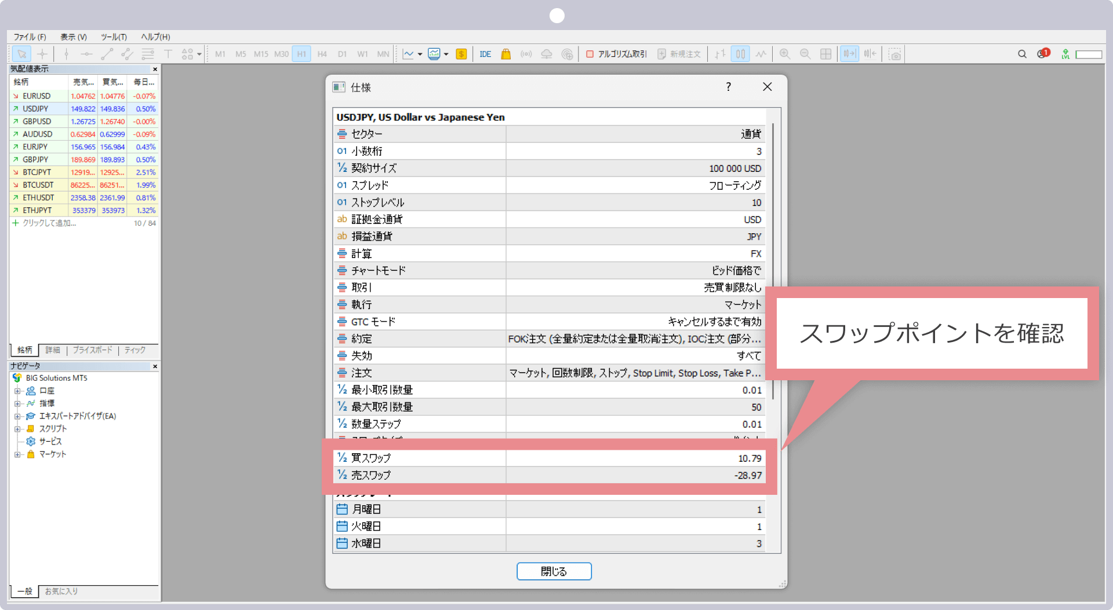Take a chart screenshot with camera icon
Image resolution: width=1113 pixels, height=610 pixels.
tap(895, 54)
